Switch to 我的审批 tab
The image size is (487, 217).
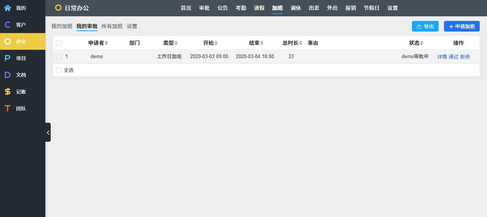coord(87,26)
